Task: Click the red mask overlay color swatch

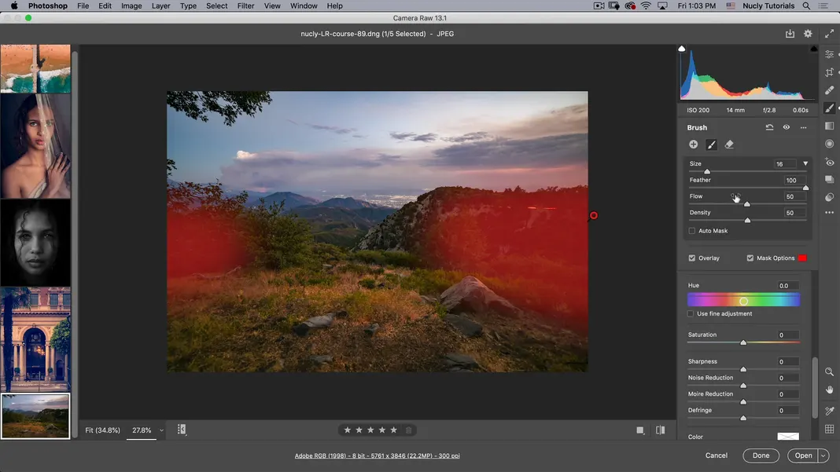Action: pos(802,258)
